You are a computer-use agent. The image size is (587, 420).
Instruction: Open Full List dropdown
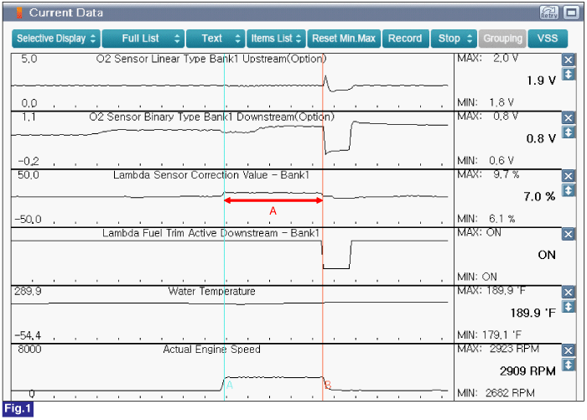click(143, 39)
